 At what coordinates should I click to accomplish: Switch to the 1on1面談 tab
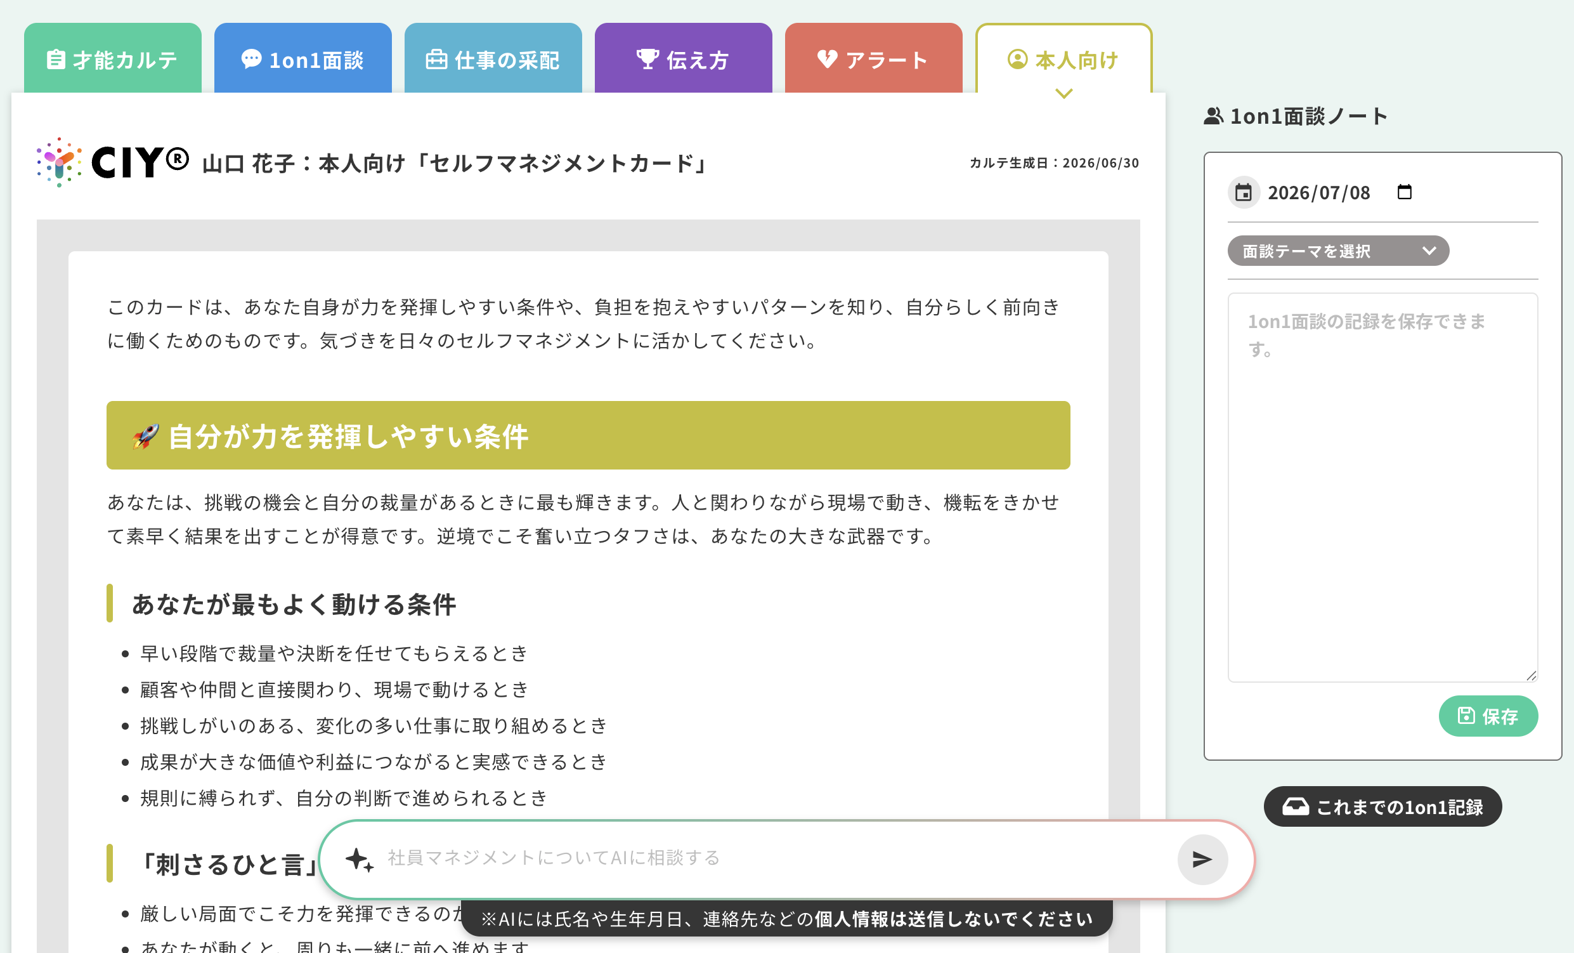tap(302, 59)
